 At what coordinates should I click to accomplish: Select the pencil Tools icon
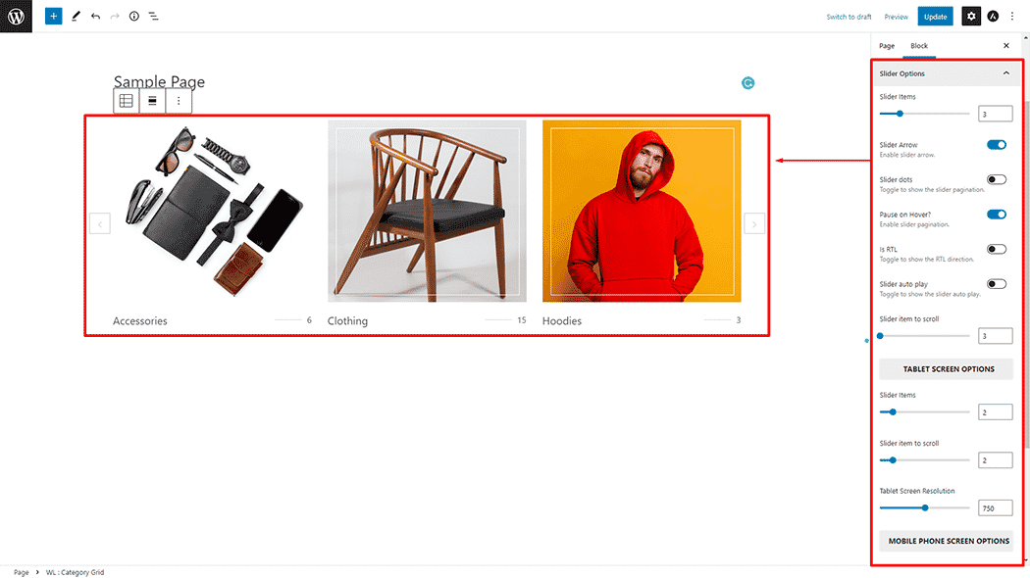click(x=76, y=16)
